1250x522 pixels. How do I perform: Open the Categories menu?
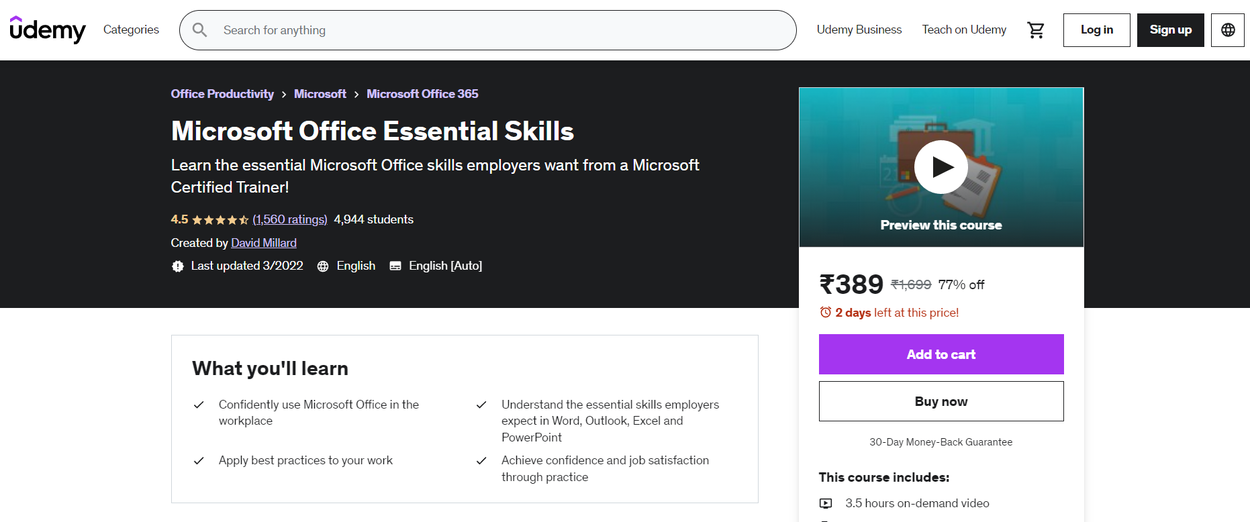[131, 30]
